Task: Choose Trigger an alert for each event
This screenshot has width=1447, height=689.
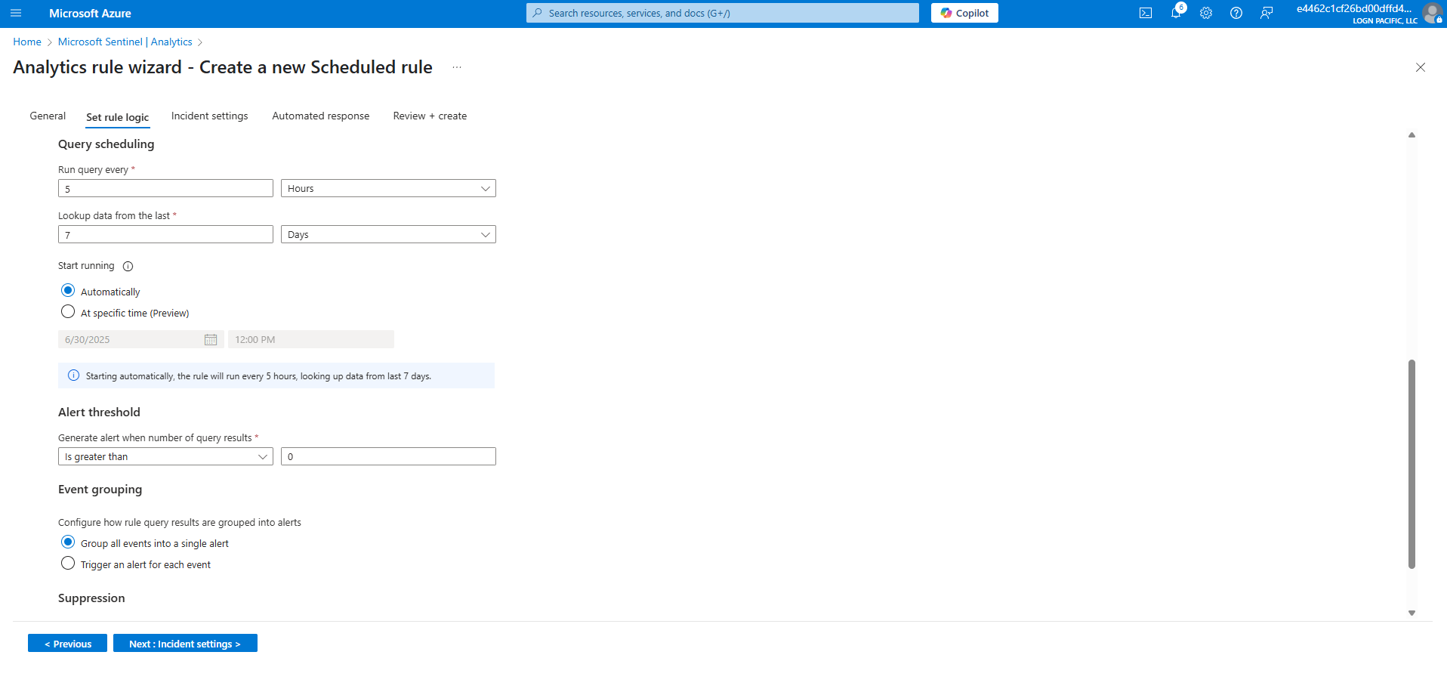Action: coord(68,564)
